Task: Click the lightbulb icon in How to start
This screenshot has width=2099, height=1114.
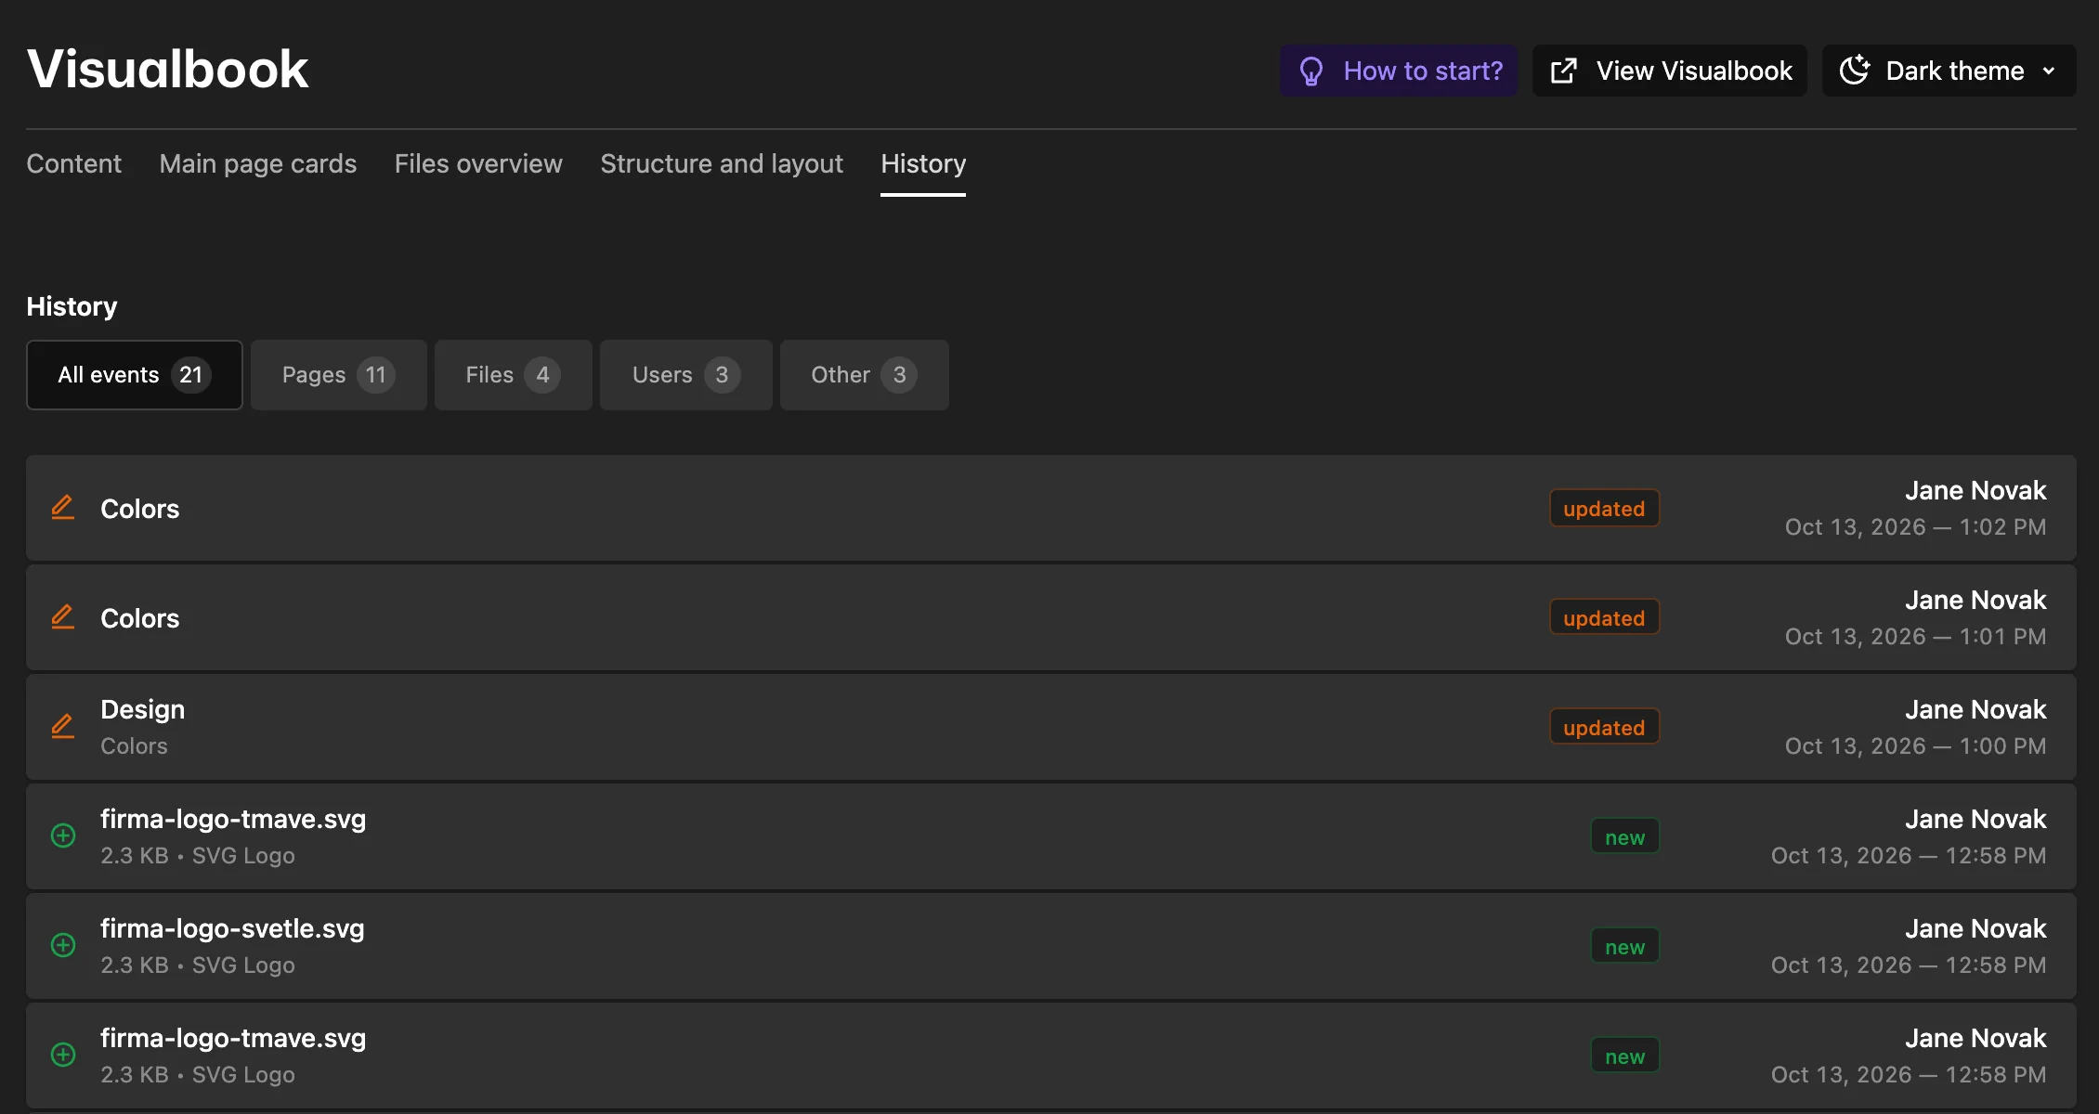Action: pyautogui.click(x=1310, y=71)
